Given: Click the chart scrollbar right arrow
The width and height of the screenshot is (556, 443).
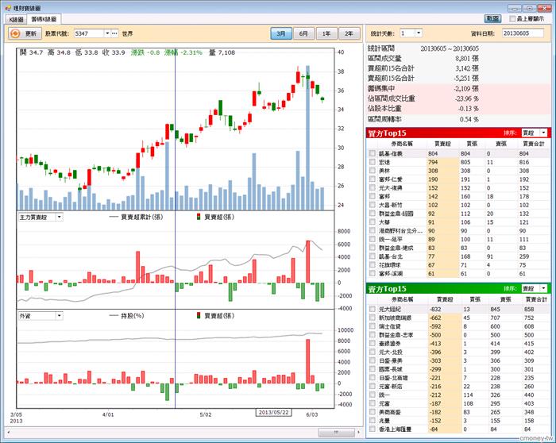Looking at the screenshot, I should coord(358,433).
